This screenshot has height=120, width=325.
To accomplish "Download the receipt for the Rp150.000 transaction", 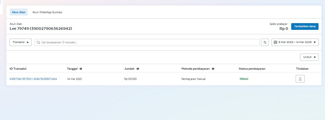I will (300, 79).
